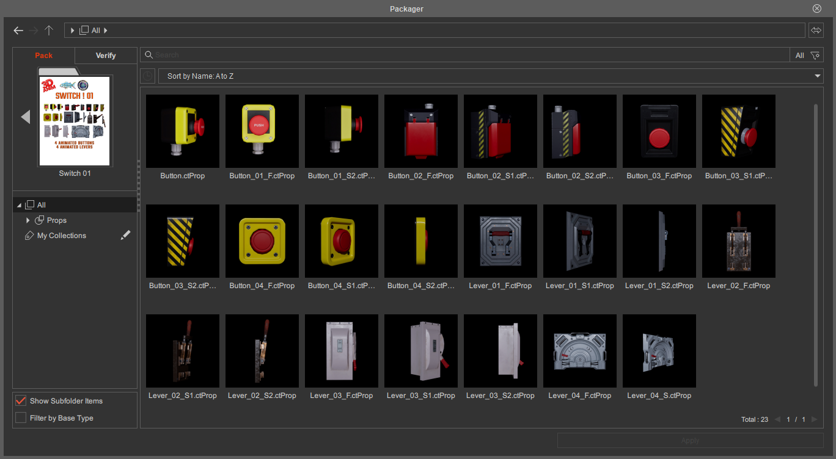Close the Packager window

pyautogui.click(x=817, y=9)
